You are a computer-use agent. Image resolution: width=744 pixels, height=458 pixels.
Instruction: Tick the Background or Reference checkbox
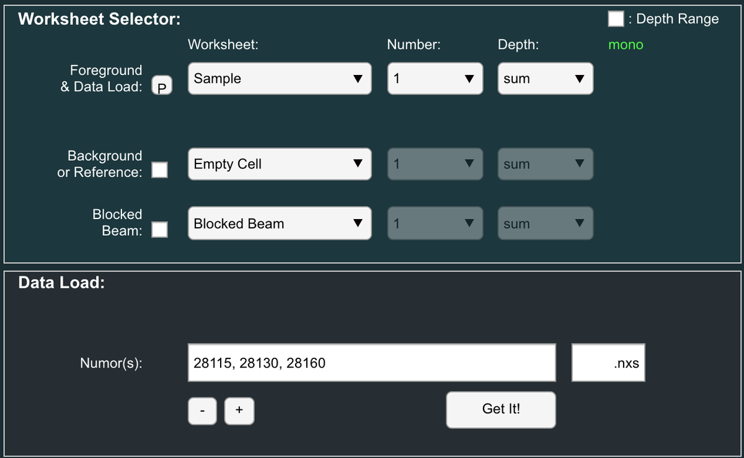pyautogui.click(x=160, y=170)
